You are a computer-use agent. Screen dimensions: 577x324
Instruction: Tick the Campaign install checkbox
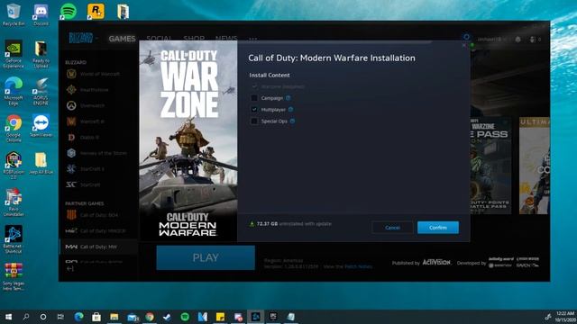pos(254,98)
